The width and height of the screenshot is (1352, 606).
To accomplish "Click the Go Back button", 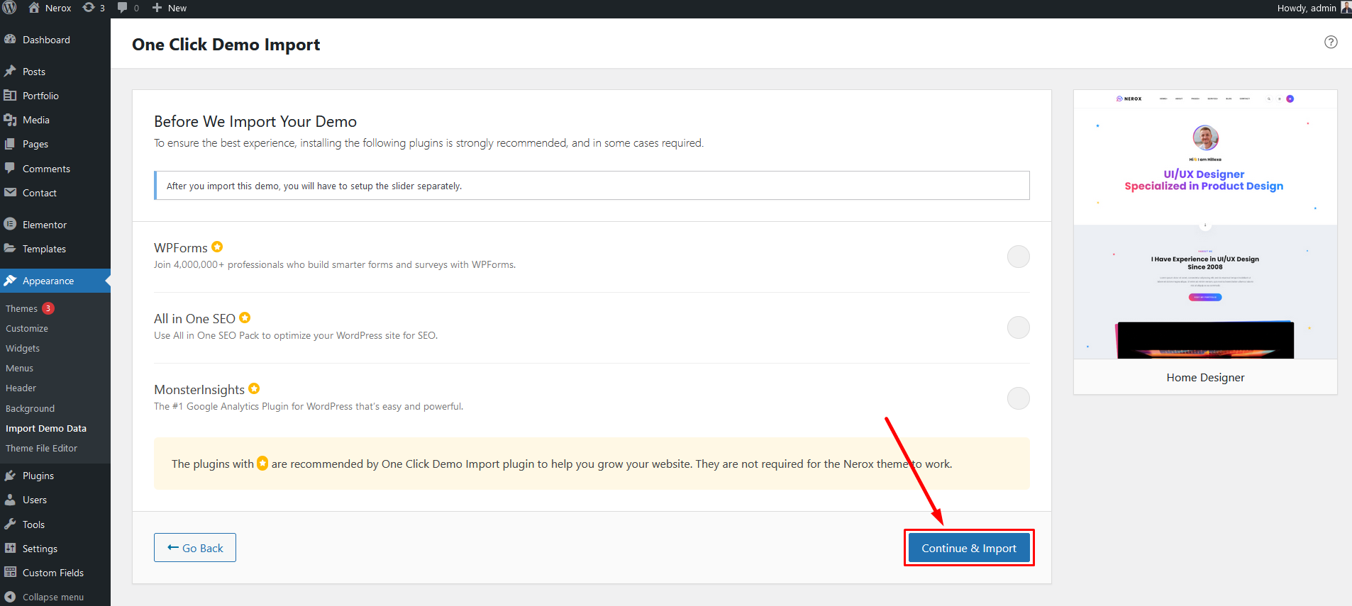I will pos(195,548).
